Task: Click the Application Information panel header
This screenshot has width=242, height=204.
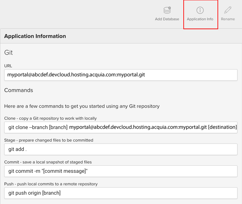Action: click(x=35, y=36)
